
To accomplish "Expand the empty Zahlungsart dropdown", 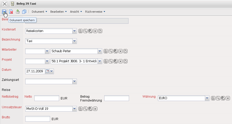I will pos(75,81).
